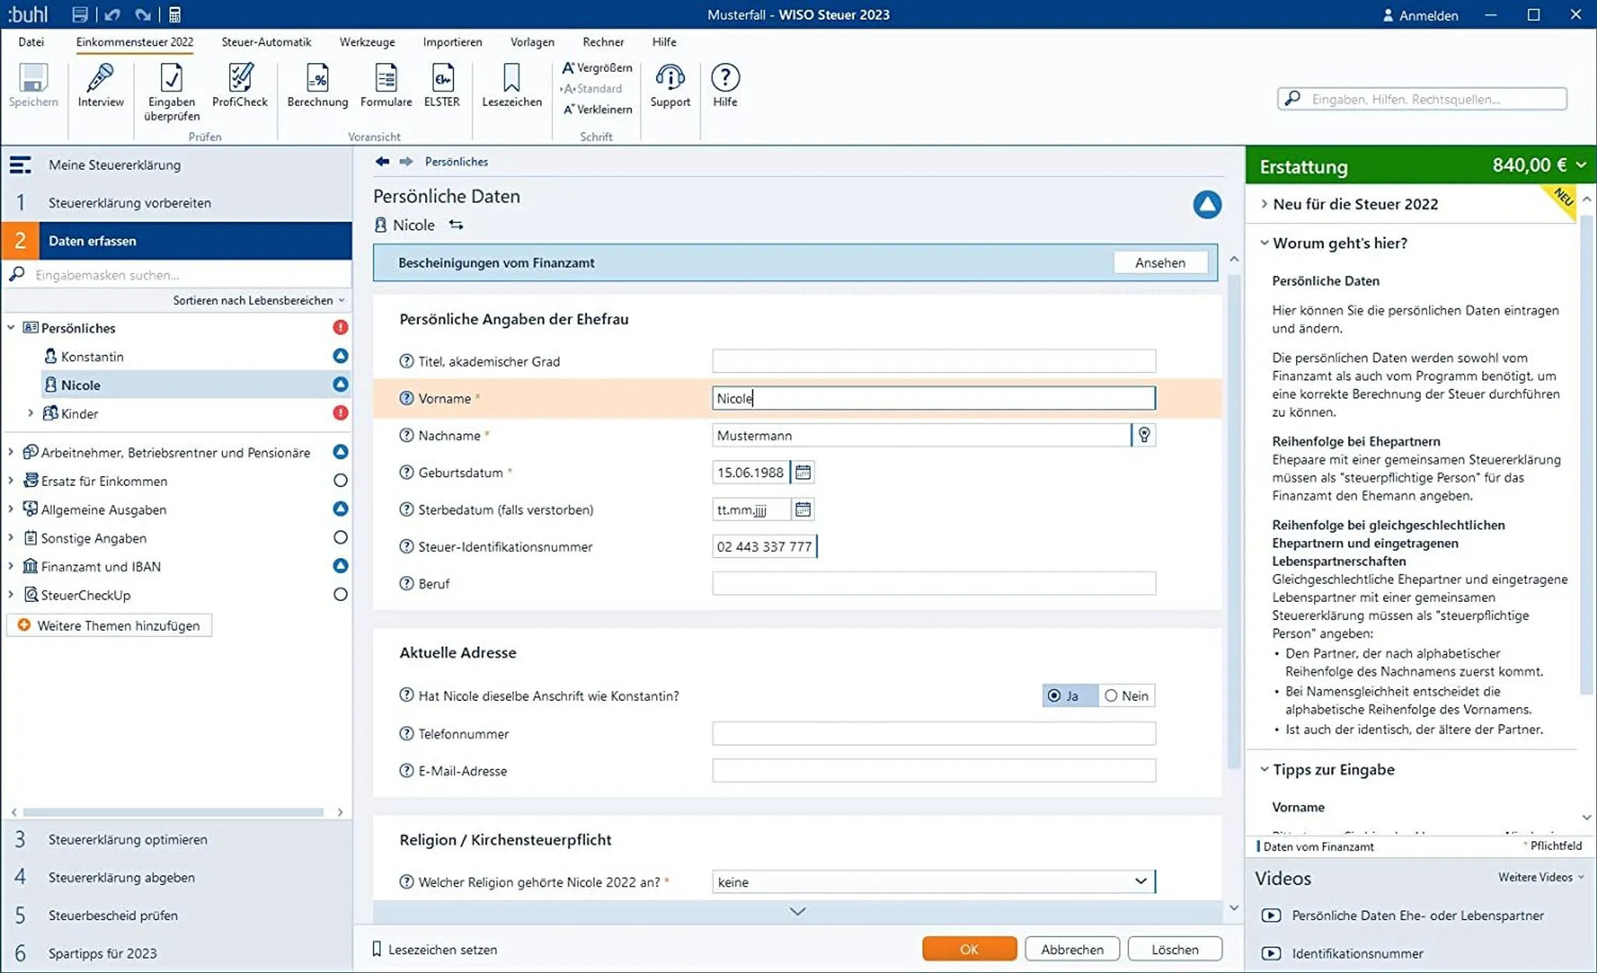Collapse the Worum geht's hier section

point(1265,243)
